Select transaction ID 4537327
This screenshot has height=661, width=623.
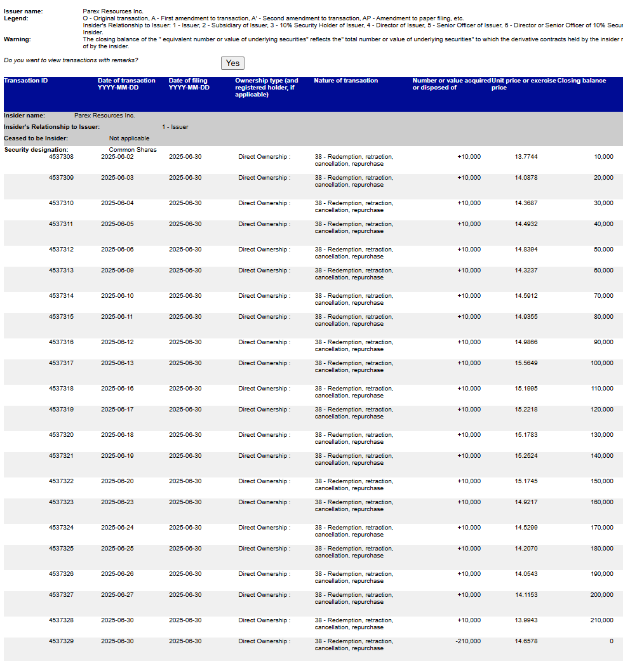(x=61, y=595)
